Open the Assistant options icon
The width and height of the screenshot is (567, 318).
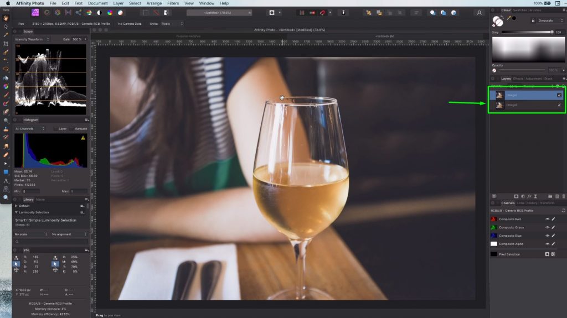343,13
